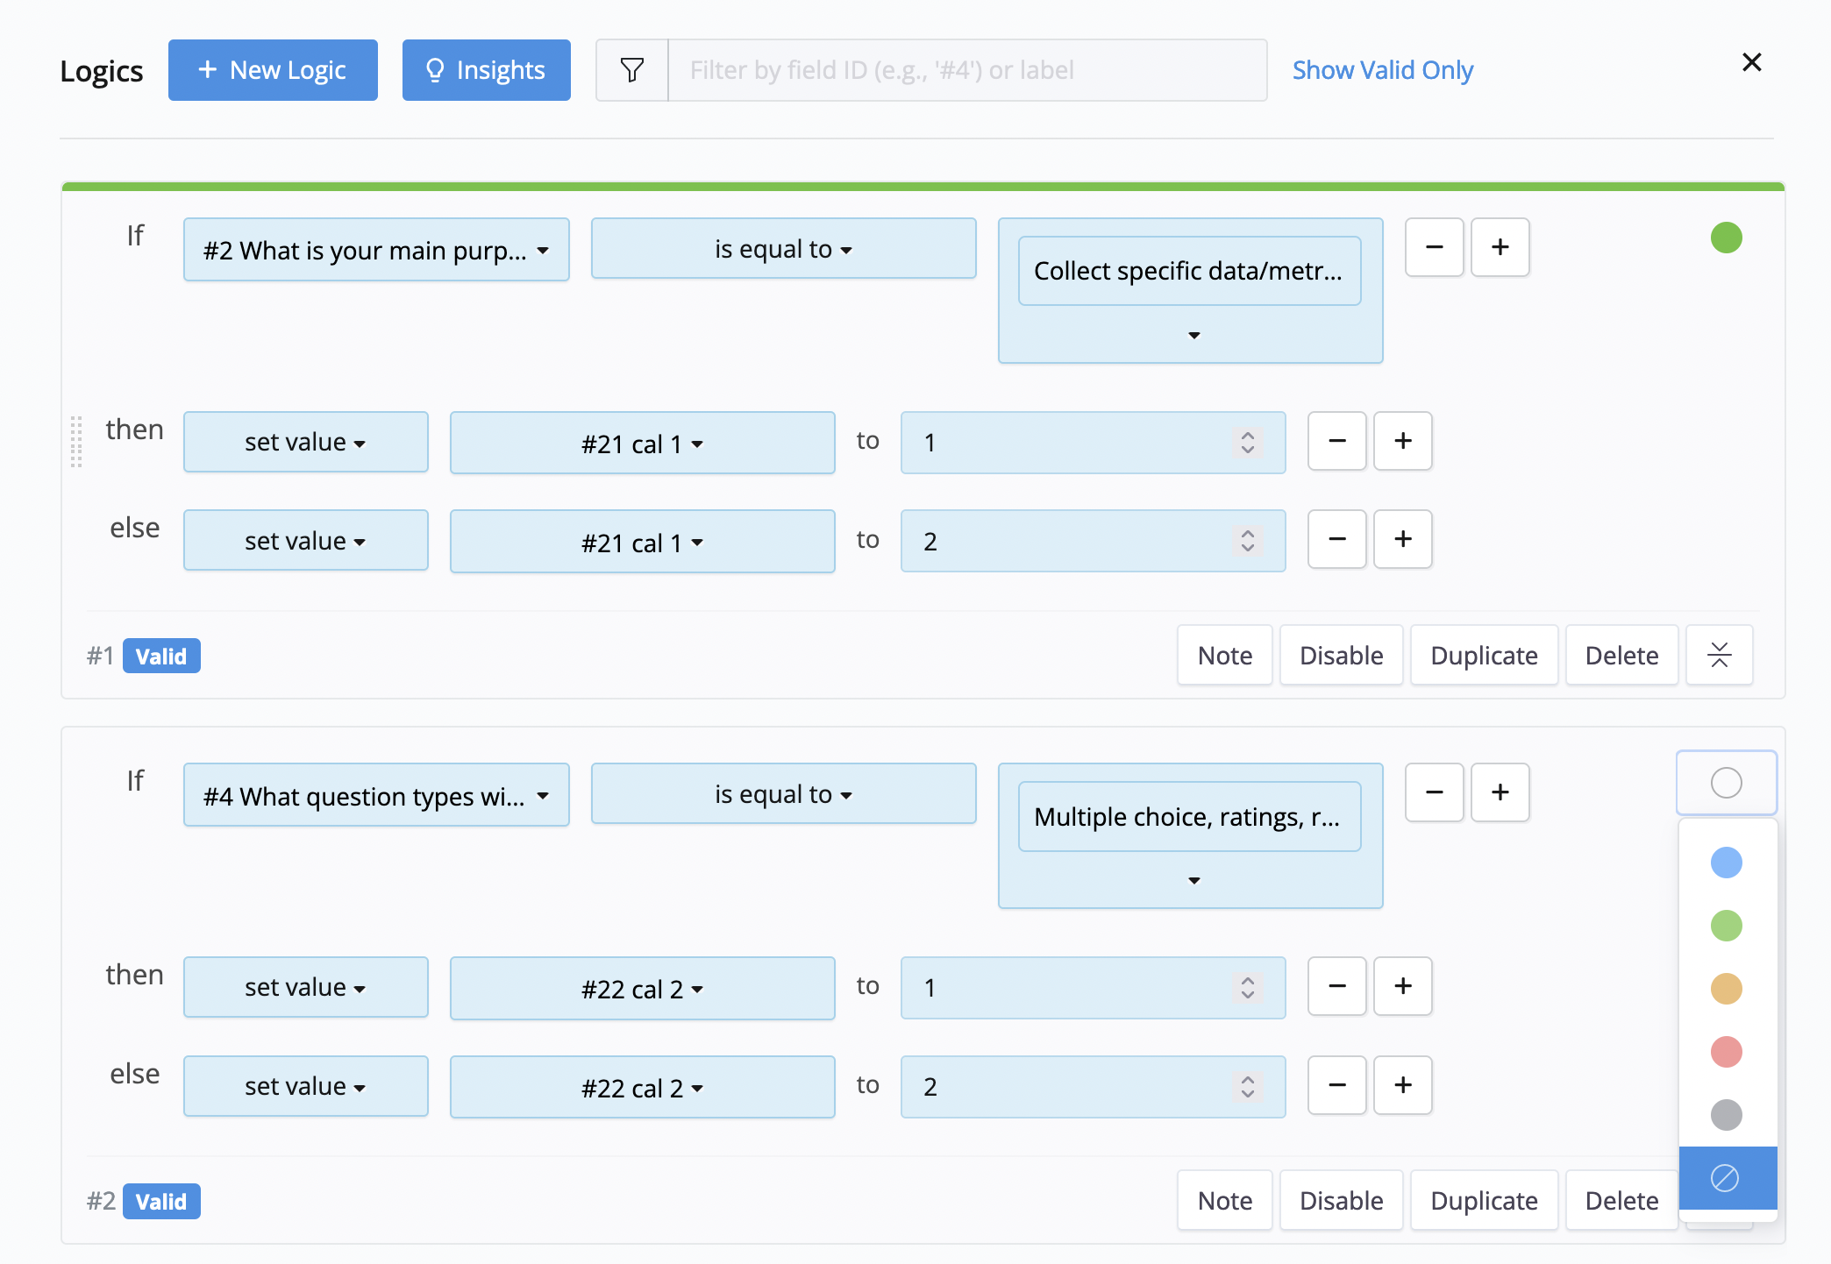Open the '#2 What is your main purp...' field dropdown
The height and width of the screenshot is (1264, 1831).
coord(376,251)
